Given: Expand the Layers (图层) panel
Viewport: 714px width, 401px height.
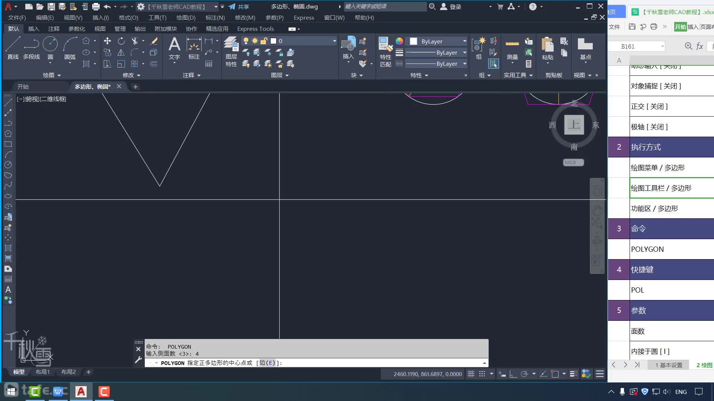Looking at the screenshot, I should pyautogui.click(x=280, y=75).
